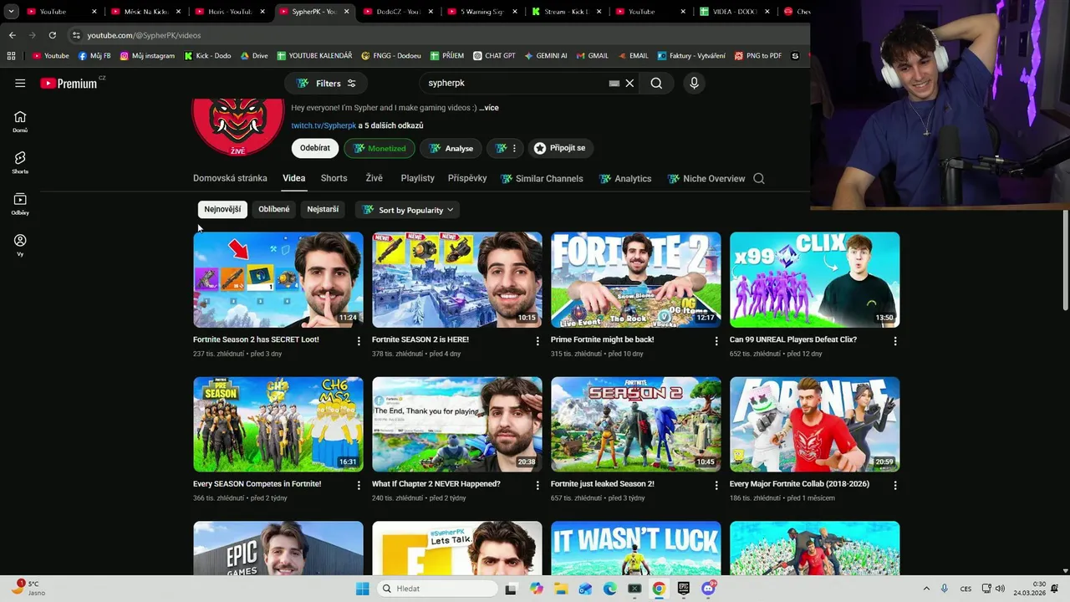The height and width of the screenshot is (602, 1070).
Task: Open Odběry subscriptions in the sidebar
Action: (x=20, y=204)
